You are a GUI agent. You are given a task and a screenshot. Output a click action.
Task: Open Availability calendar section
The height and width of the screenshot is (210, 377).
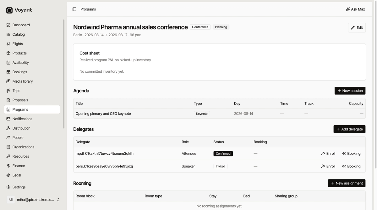(32, 63)
